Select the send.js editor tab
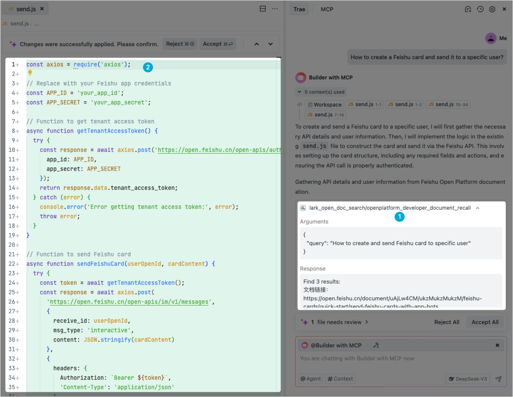Image resolution: width=513 pixels, height=397 pixels. click(25, 9)
